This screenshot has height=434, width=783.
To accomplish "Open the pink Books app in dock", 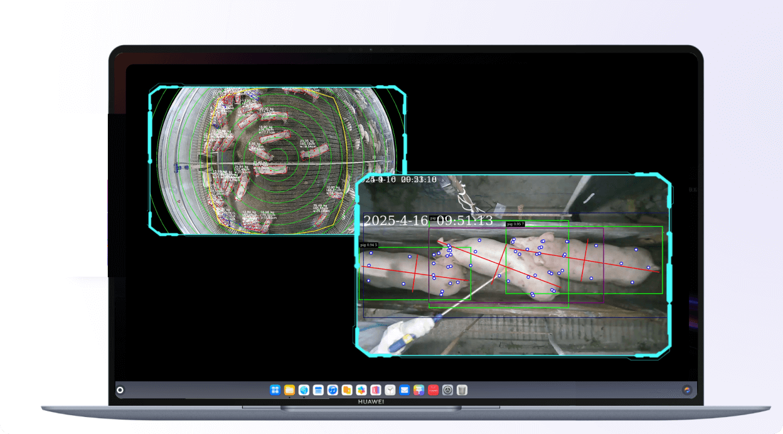I will (x=376, y=390).
